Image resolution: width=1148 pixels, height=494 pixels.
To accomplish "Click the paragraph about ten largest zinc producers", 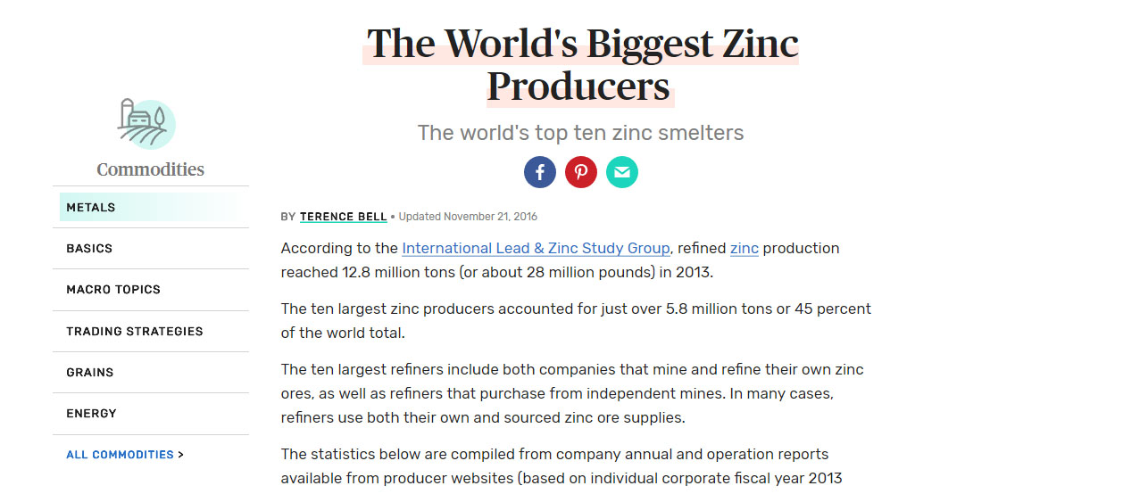I will [x=576, y=321].
